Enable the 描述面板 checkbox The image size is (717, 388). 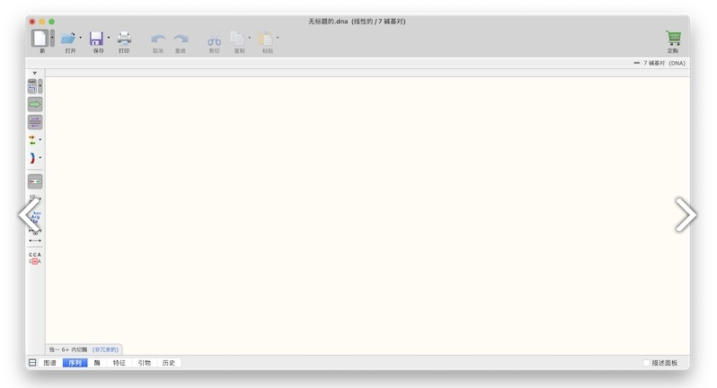[646, 363]
